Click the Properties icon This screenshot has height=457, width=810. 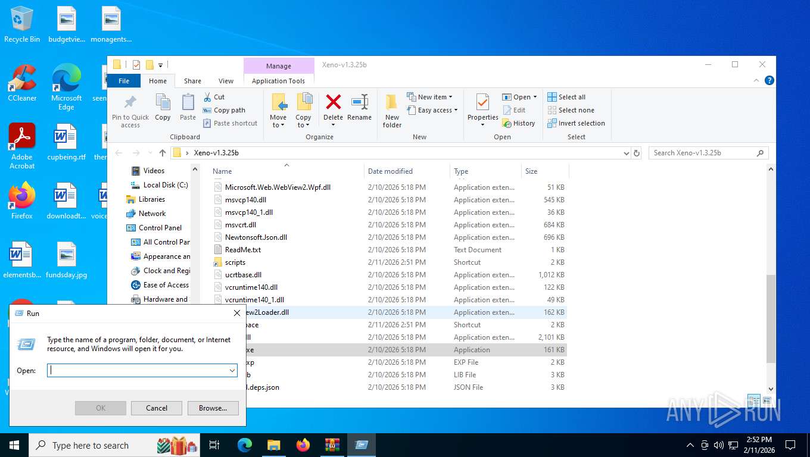tap(482, 102)
